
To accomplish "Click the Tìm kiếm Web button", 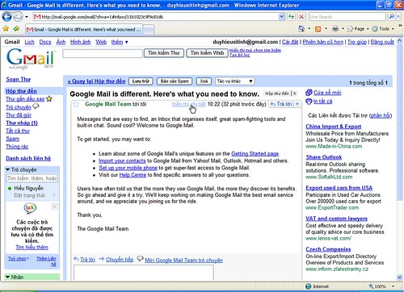I will click(x=207, y=53).
